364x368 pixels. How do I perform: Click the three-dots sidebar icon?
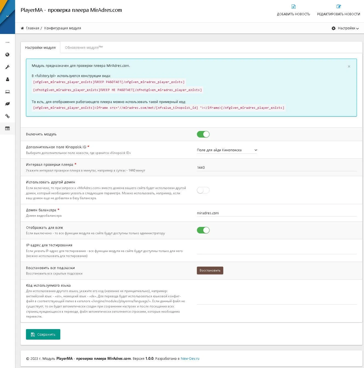tap(7, 42)
